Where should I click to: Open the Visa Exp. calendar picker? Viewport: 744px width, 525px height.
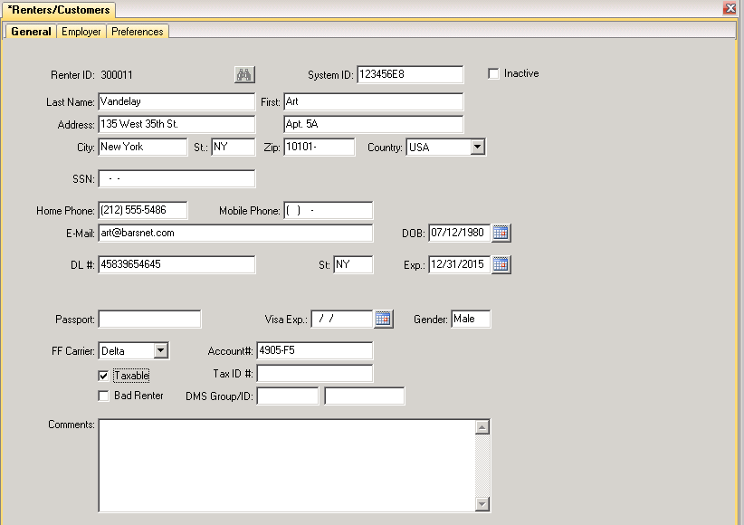(x=384, y=319)
